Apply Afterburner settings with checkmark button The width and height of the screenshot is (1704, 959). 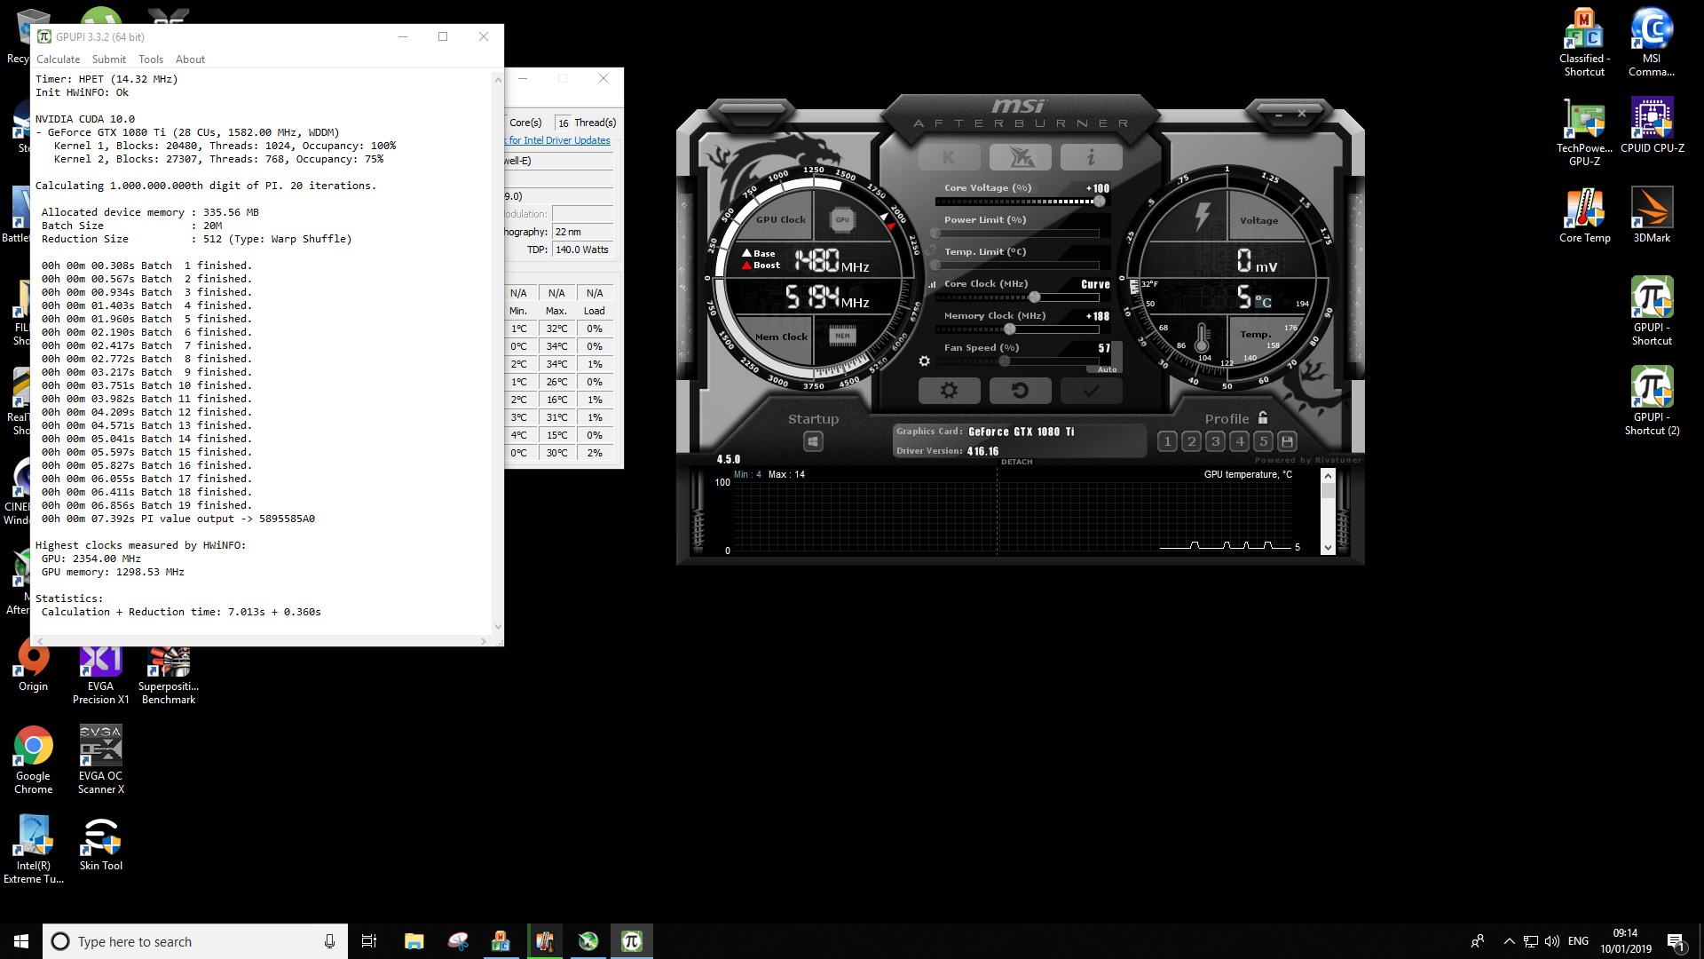[1092, 391]
